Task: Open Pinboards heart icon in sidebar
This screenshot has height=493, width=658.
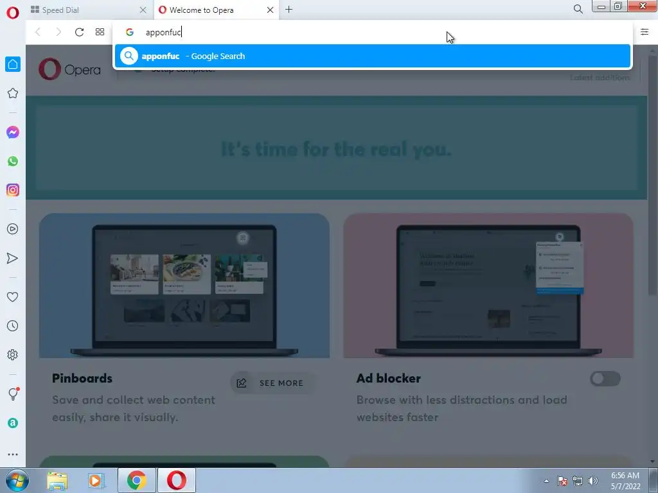Action: click(13, 297)
